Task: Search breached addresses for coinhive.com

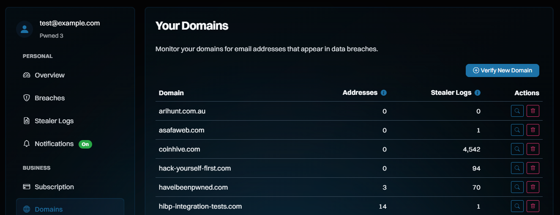Action: coord(517,149)
